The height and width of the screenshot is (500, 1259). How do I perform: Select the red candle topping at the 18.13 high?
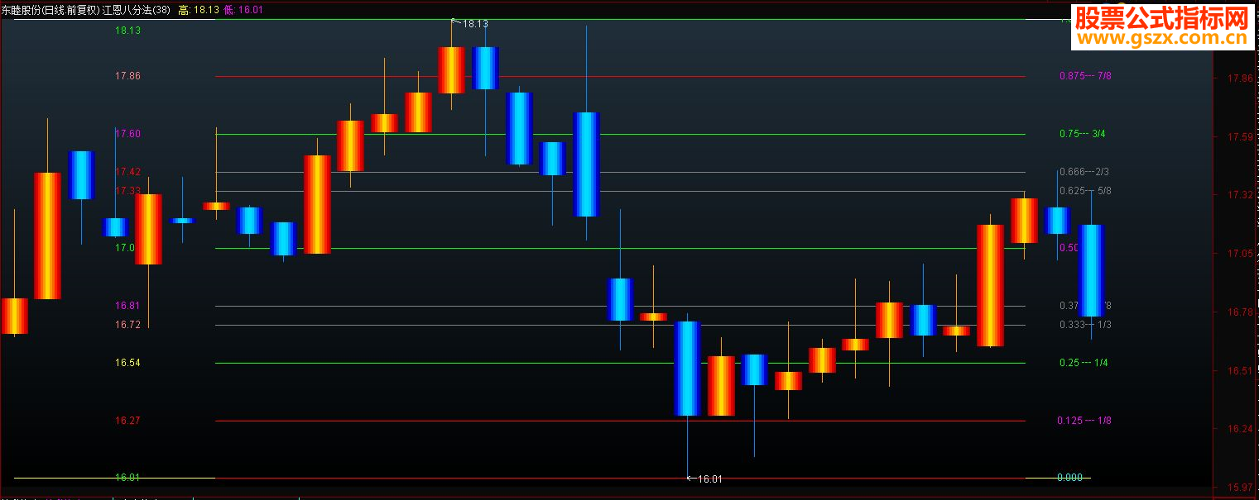click(451, 69)
